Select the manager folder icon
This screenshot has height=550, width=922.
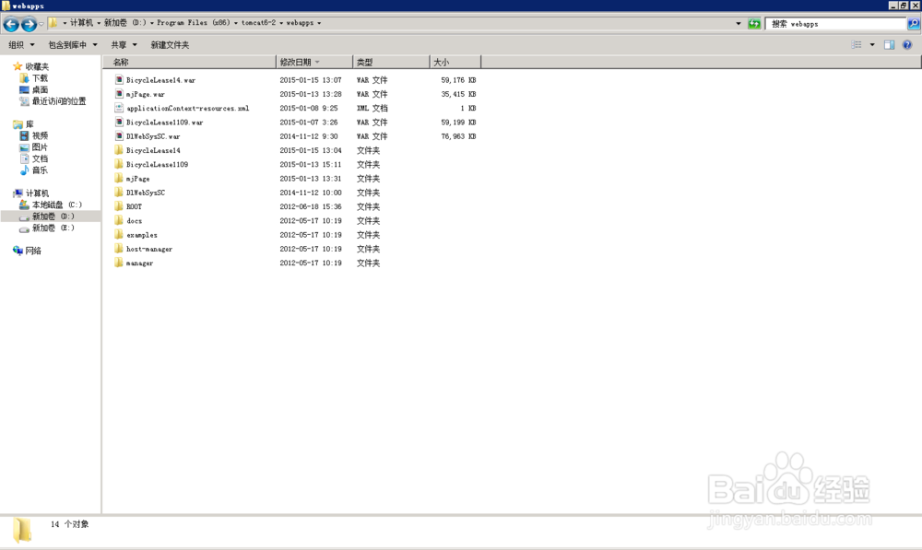pos(119,263)
